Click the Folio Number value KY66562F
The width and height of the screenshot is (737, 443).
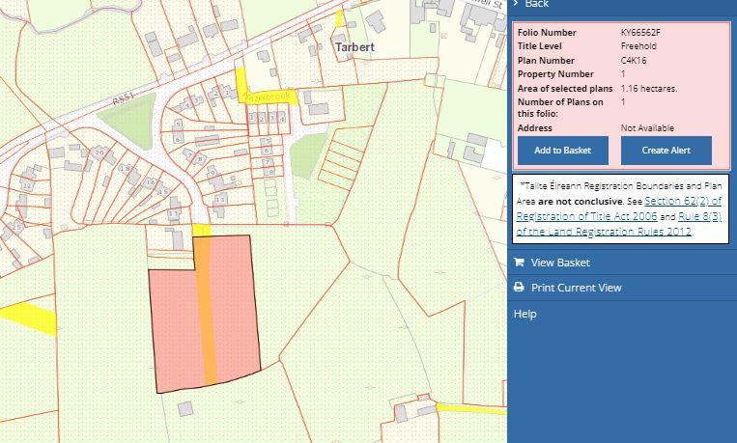click(x=640, y=33)
